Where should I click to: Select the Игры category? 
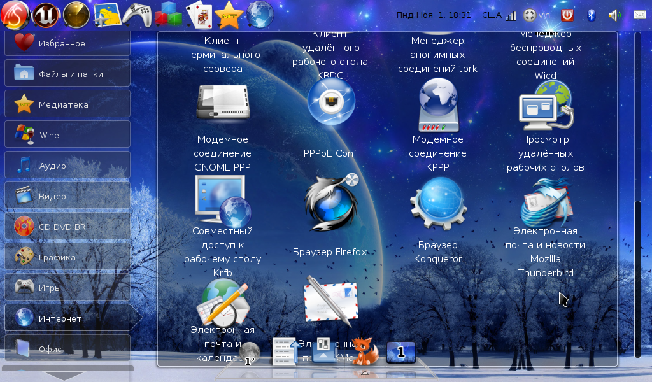67,287
